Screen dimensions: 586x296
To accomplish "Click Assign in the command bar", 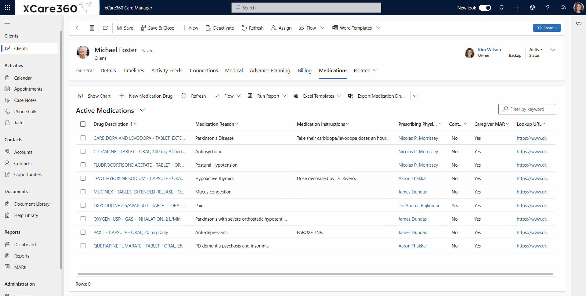I will click(x=281, y=28).
